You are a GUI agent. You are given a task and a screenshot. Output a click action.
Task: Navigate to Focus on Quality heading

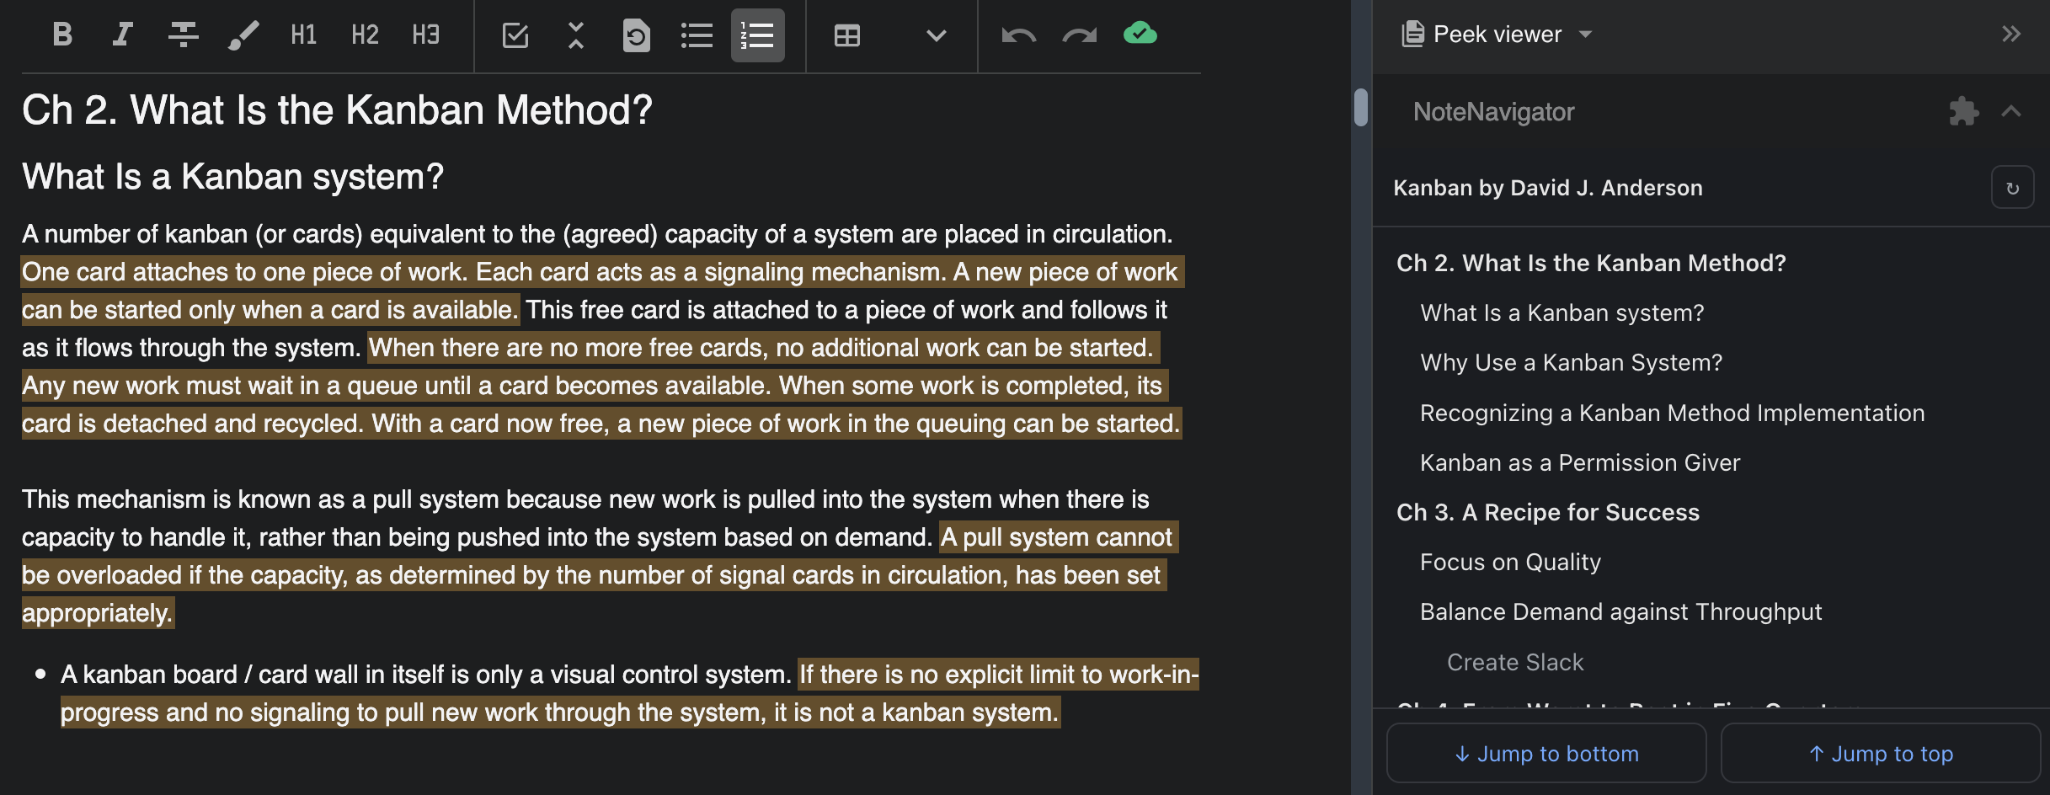pyautogui.click(x=1510, y=562)
